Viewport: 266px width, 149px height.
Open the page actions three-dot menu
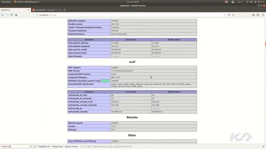(225, 15)
